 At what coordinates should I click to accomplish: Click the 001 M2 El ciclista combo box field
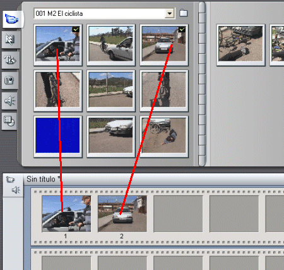pos(104,13)
